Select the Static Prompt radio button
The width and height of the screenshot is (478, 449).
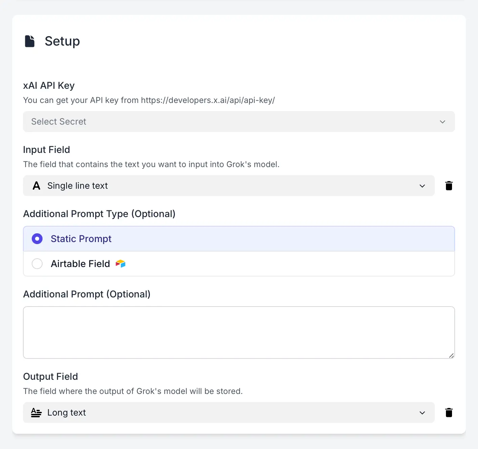click(x=37, y=239)
